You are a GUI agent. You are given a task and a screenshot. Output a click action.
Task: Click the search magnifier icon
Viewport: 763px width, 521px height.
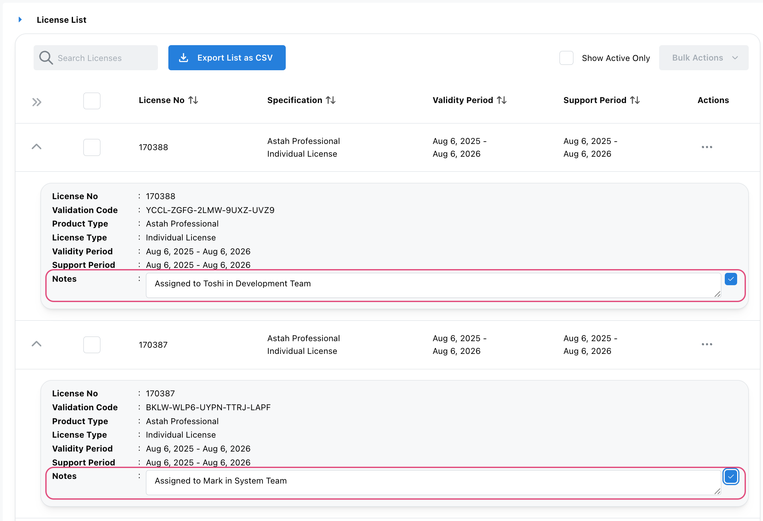coord(46,58)
